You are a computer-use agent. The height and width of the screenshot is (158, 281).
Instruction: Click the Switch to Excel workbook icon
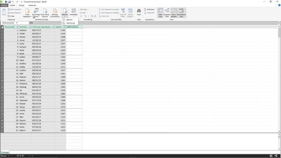[6, 2]
